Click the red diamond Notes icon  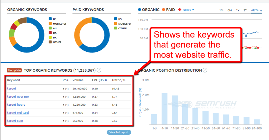pos(180,10)
